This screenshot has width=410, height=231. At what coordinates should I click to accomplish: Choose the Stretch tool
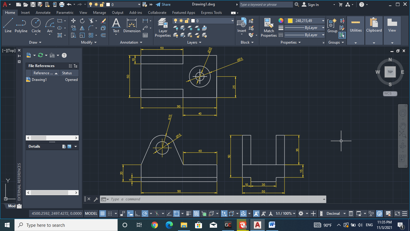pyautogui.click(x=74, y=35)
